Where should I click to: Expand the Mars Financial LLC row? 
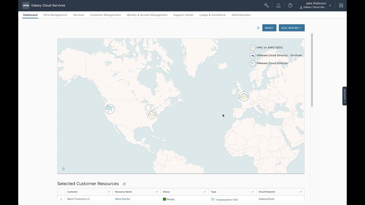(61, 199)
